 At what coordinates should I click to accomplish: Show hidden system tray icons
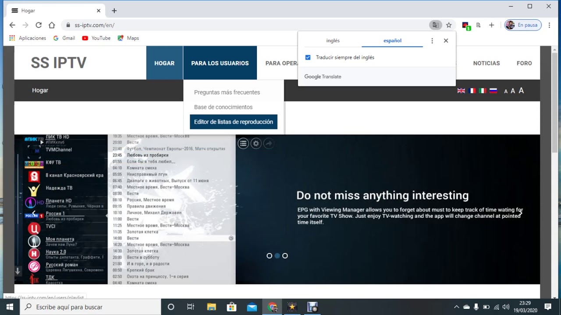pos(456,307)
